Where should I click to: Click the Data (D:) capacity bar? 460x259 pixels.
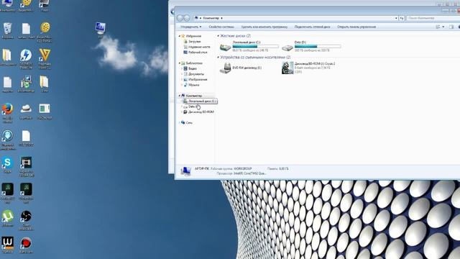point(318,46)
